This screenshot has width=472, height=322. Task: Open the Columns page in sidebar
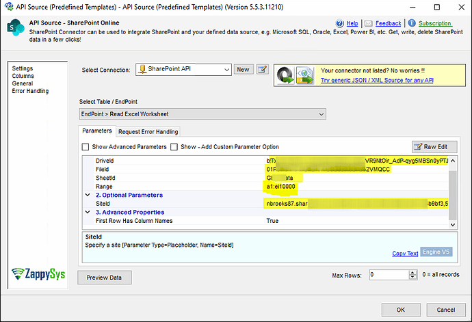(23, 76)
